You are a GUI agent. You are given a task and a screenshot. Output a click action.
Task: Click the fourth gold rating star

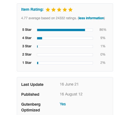point(65,10)
